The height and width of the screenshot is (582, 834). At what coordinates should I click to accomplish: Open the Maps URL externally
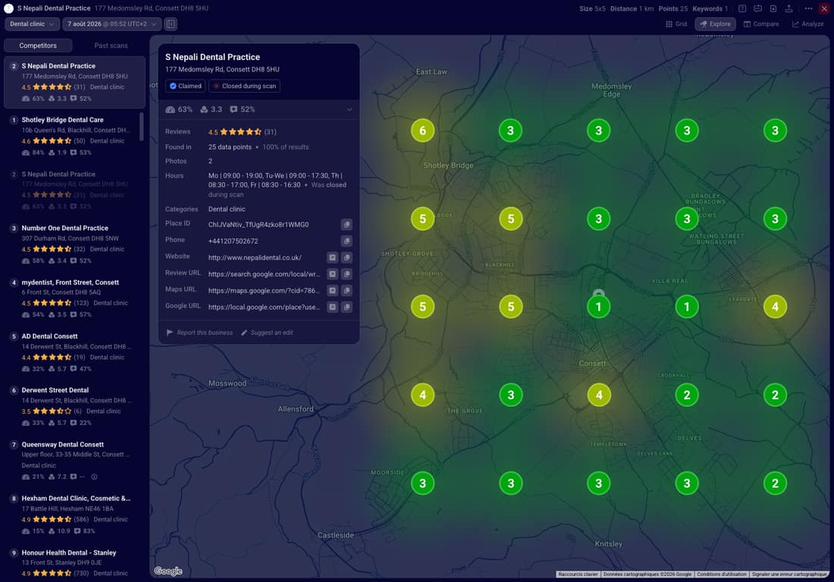point(332,291)
